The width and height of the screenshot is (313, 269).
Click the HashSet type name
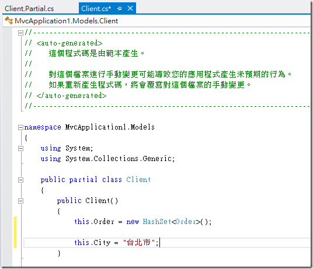[157, 222]
